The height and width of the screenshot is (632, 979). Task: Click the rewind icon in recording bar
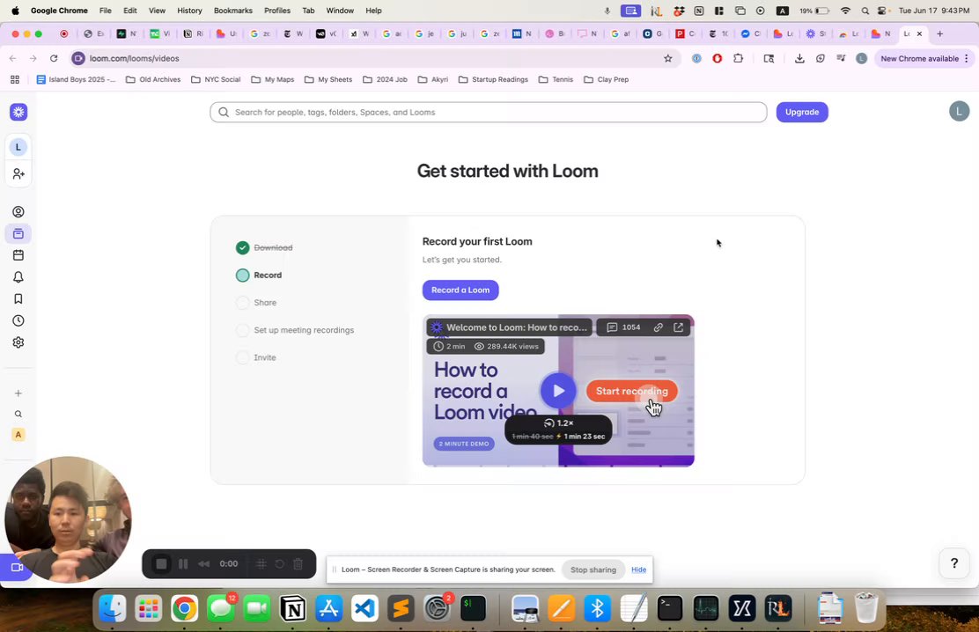204,564
